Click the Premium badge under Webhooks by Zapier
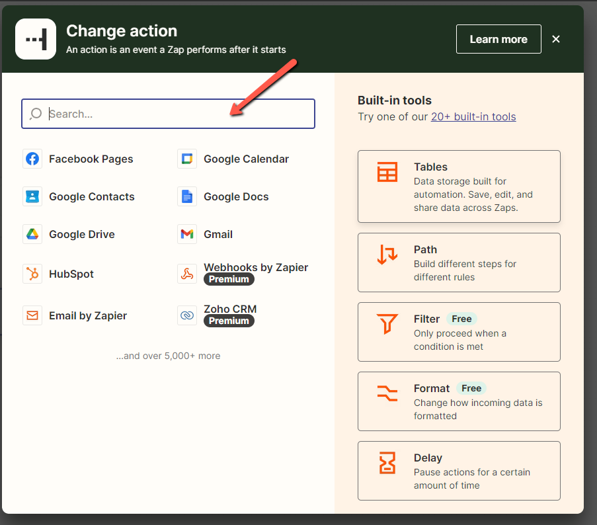Screen dimensions: 597x525 coord(229,279)
